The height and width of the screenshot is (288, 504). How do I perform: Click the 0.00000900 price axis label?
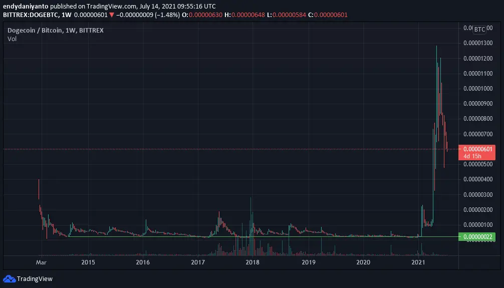coord(478,104)
